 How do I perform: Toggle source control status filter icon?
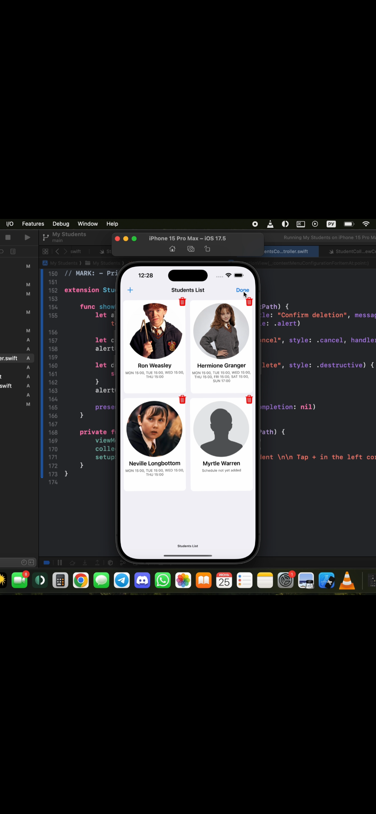pyautogui.click(x=31, y=562)
